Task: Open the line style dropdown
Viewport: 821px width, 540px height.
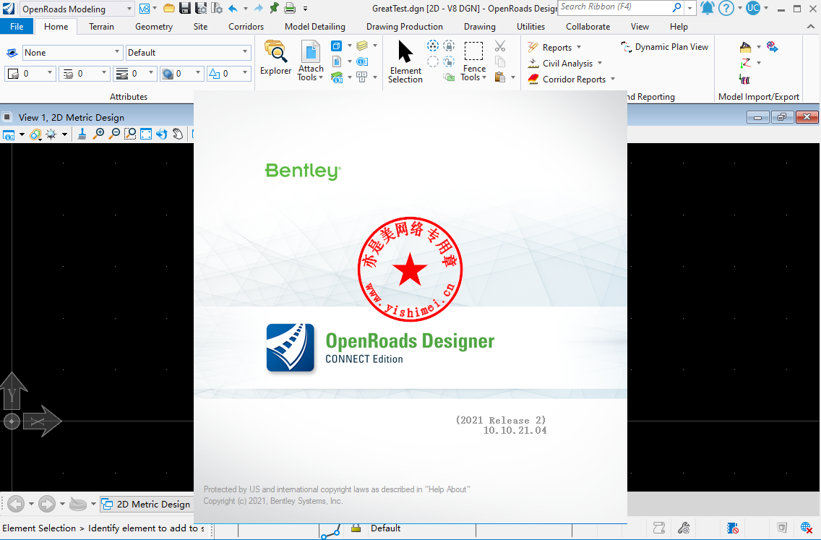Action: click(85, 74)
